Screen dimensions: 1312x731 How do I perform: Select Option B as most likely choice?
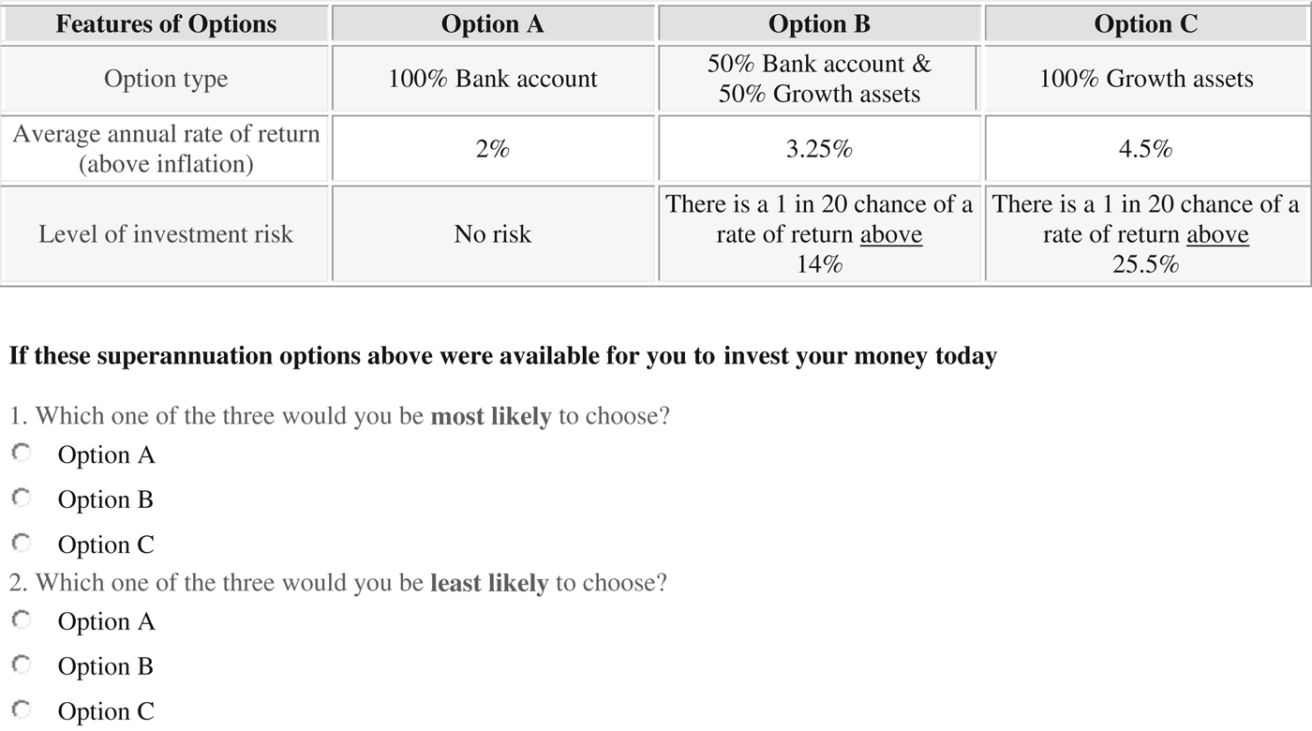pos(22,498)
